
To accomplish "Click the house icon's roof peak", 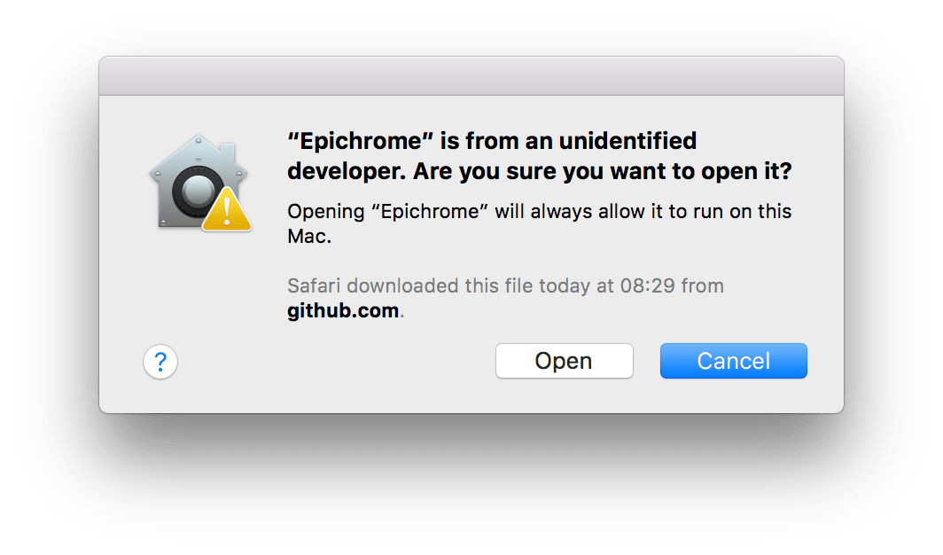I will pos(199,142).
